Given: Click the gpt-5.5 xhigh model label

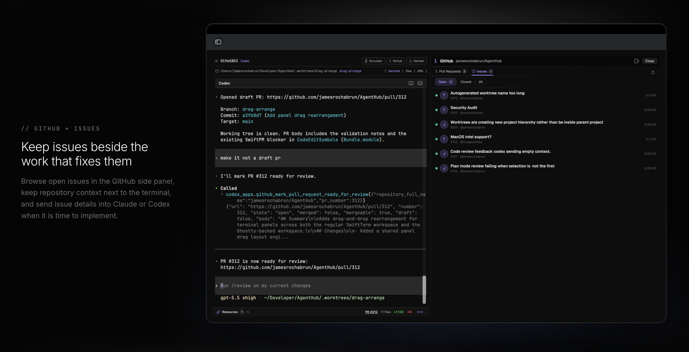Looking at the screenshot, I should [238, 298].
